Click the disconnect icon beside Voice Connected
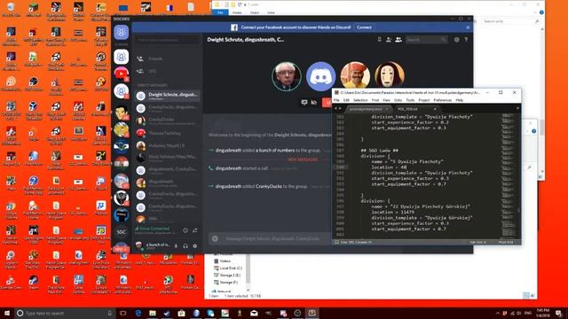This screenshot has width=568, height=319. (195, 230)
